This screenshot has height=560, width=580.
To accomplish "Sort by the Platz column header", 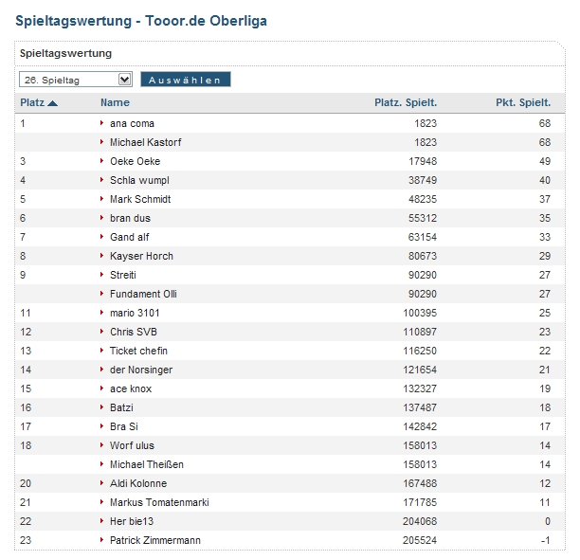I will coord(32,103).
